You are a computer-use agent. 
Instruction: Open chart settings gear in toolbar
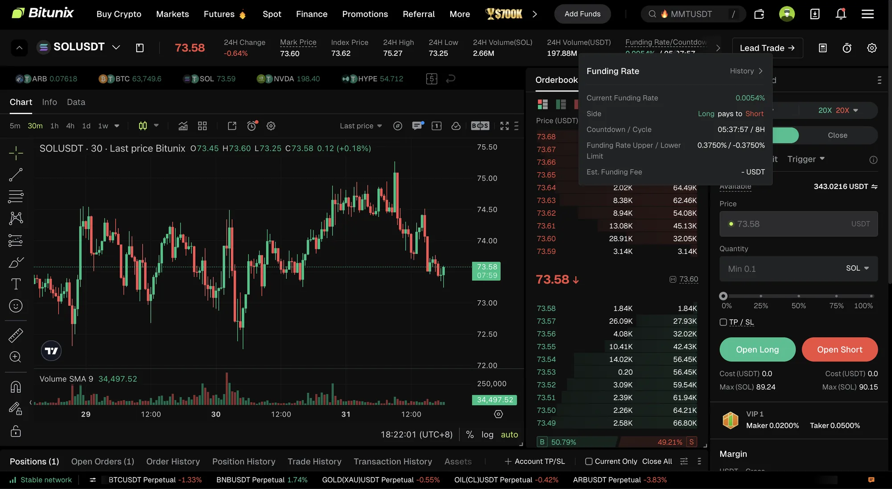(x=271, y=126)
